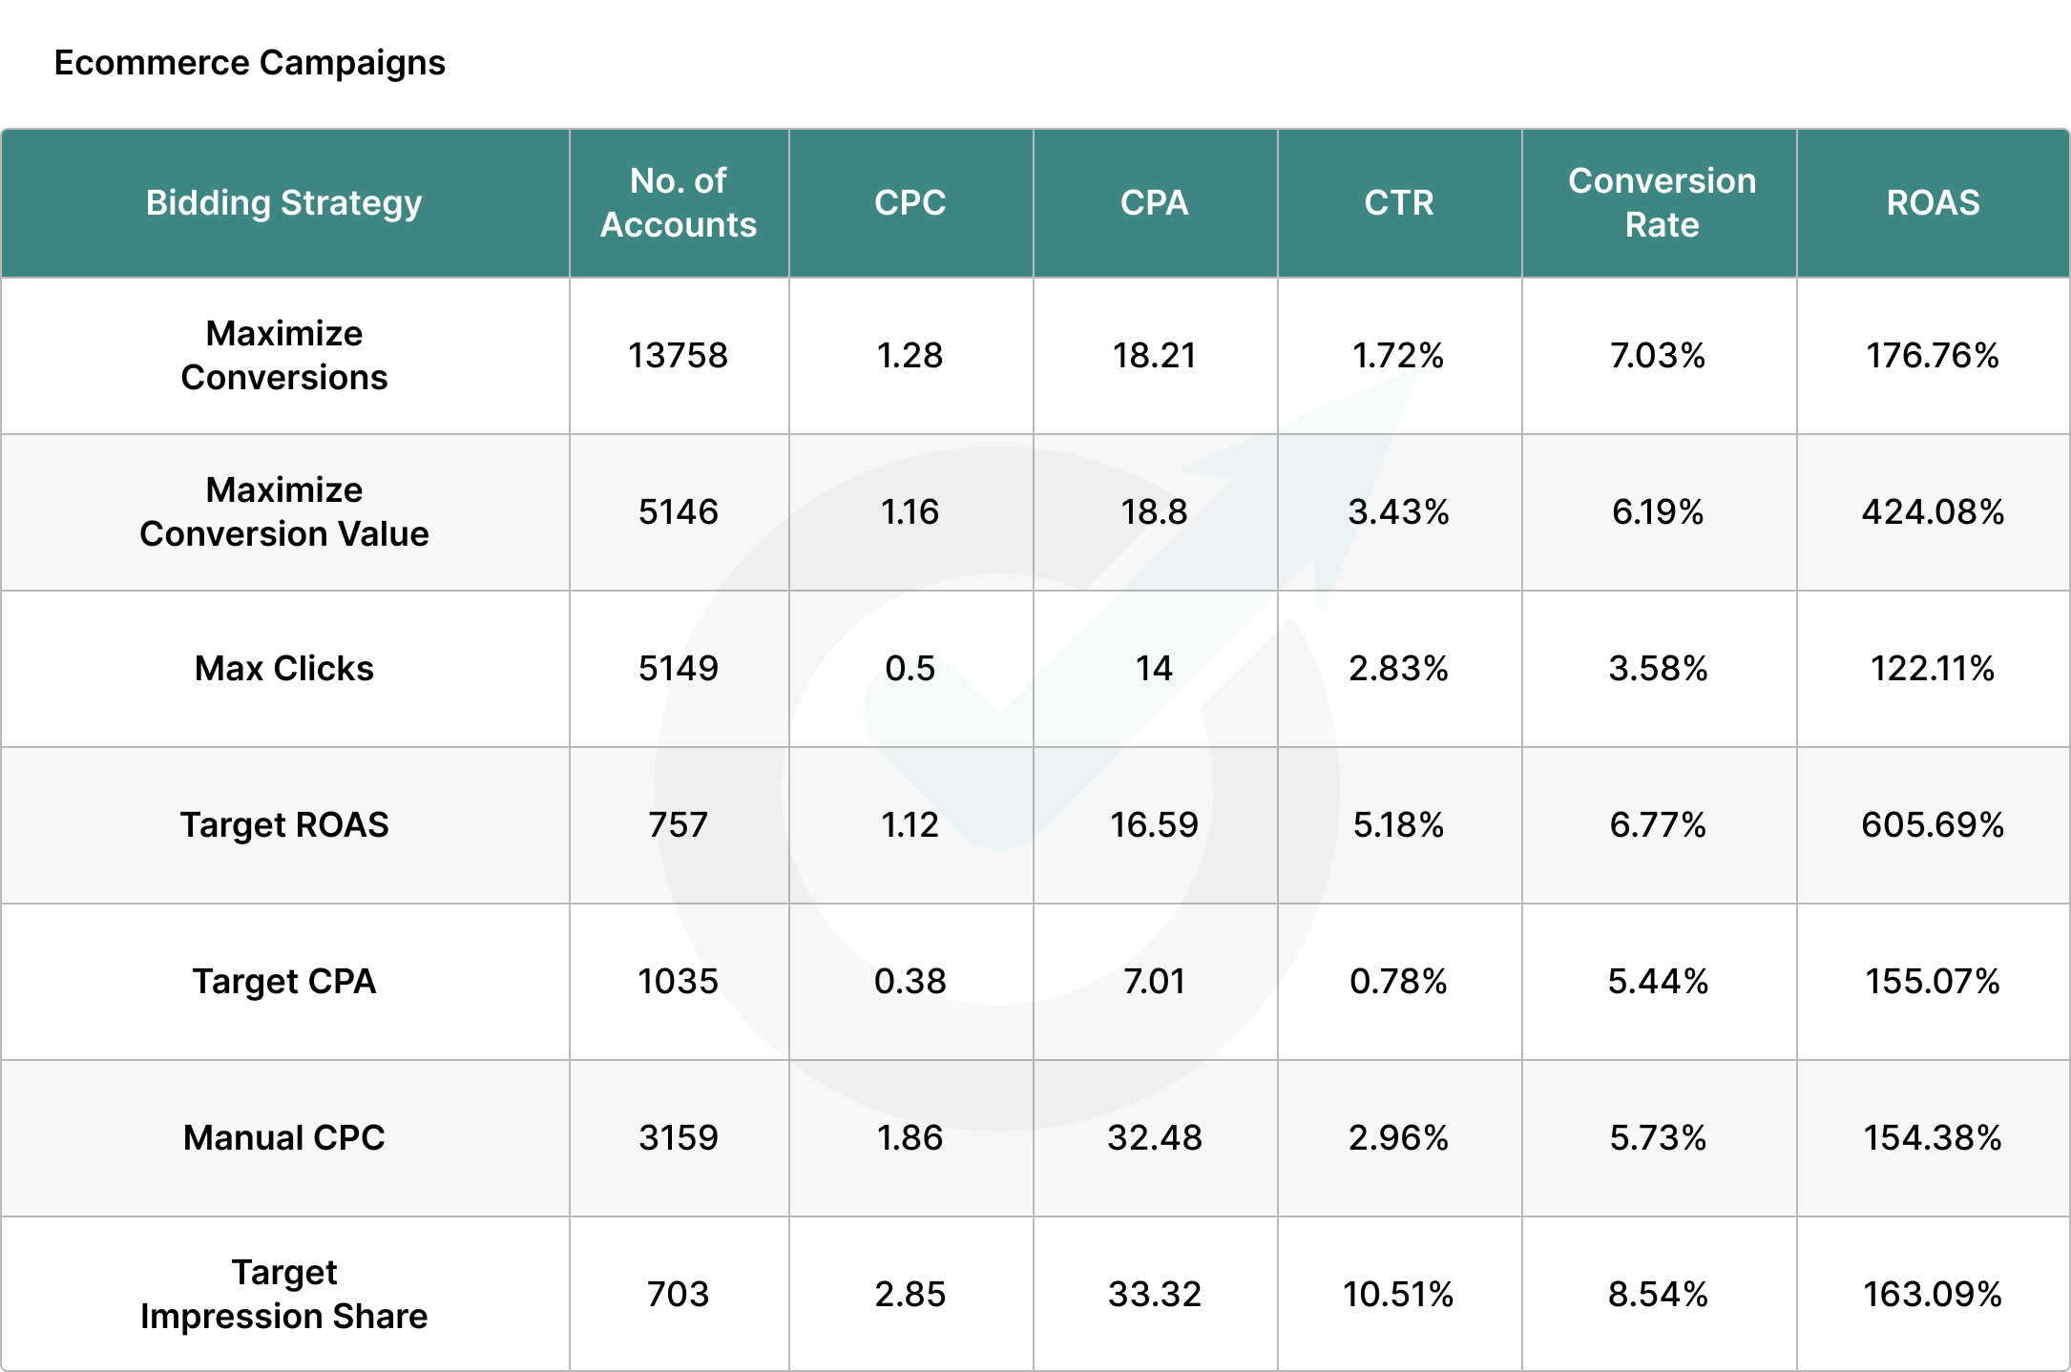Select the Manual CPC row label
Viewport: 2071px width, 1372px height.
pyautogui.click(x=284, y=1137)
